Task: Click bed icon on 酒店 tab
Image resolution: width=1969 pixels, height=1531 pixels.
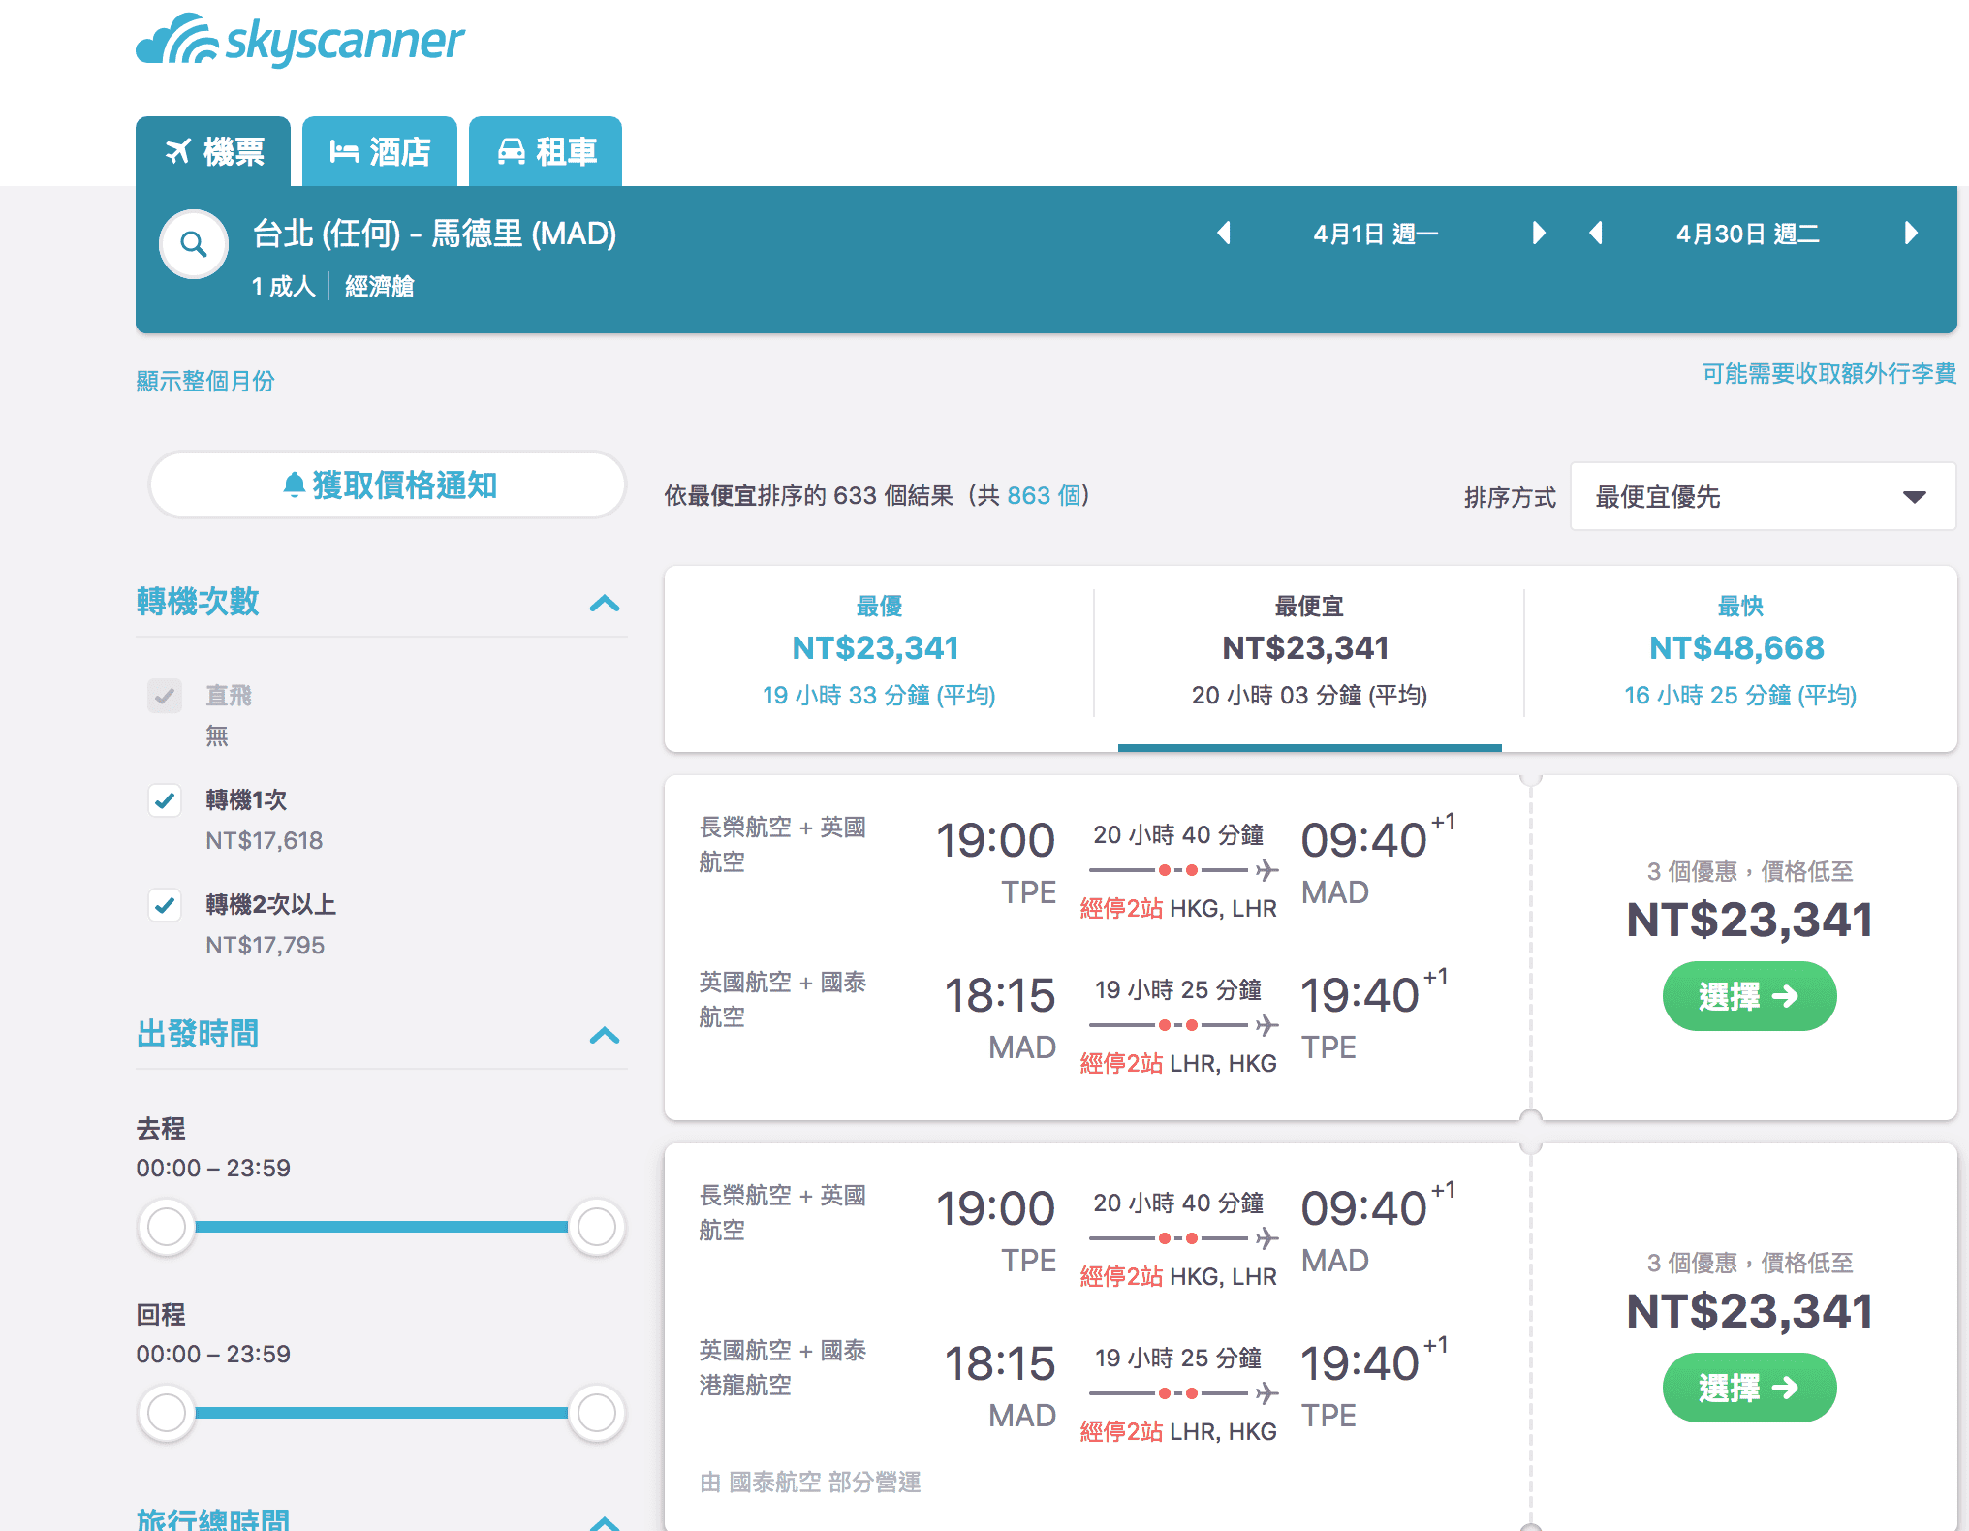Action: (x=344, y=151)
